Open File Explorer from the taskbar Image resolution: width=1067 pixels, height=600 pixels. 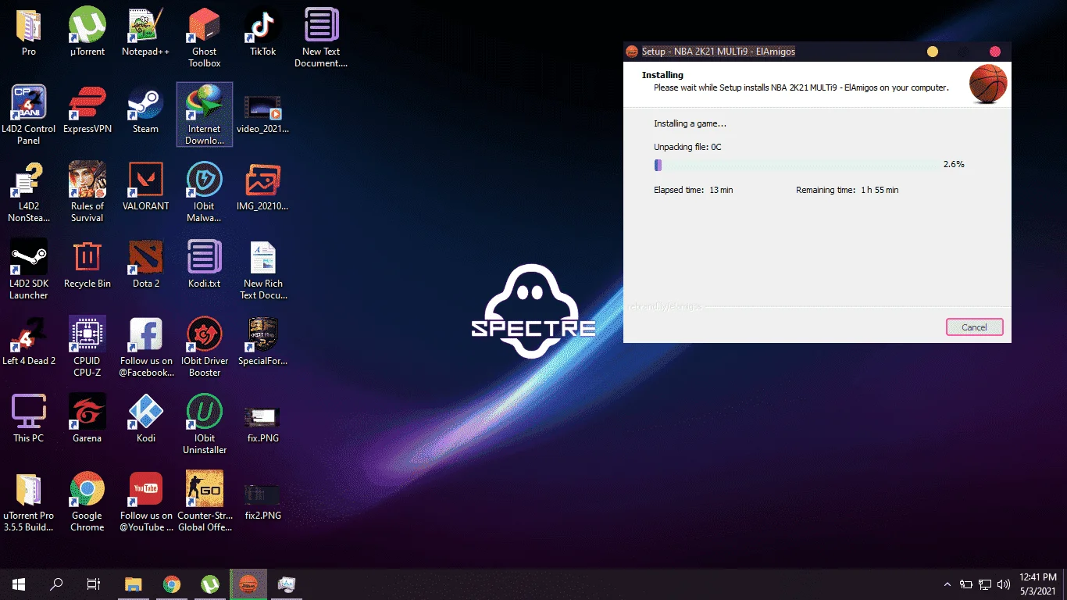(x=134, y=584)
